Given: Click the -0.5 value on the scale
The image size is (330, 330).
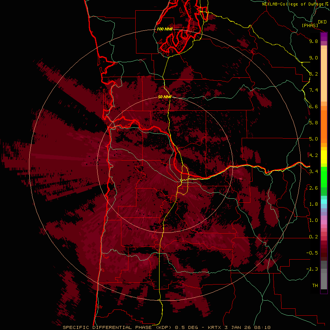Looking at the screenshot, I should [312, 253].
